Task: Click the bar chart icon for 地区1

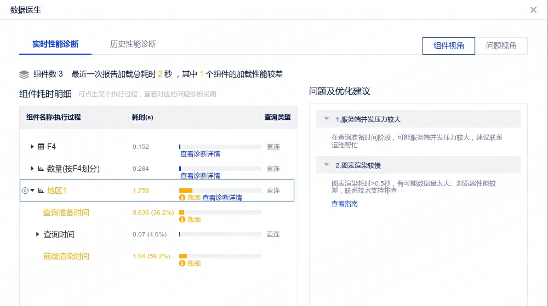Action: tap(41, 190)
